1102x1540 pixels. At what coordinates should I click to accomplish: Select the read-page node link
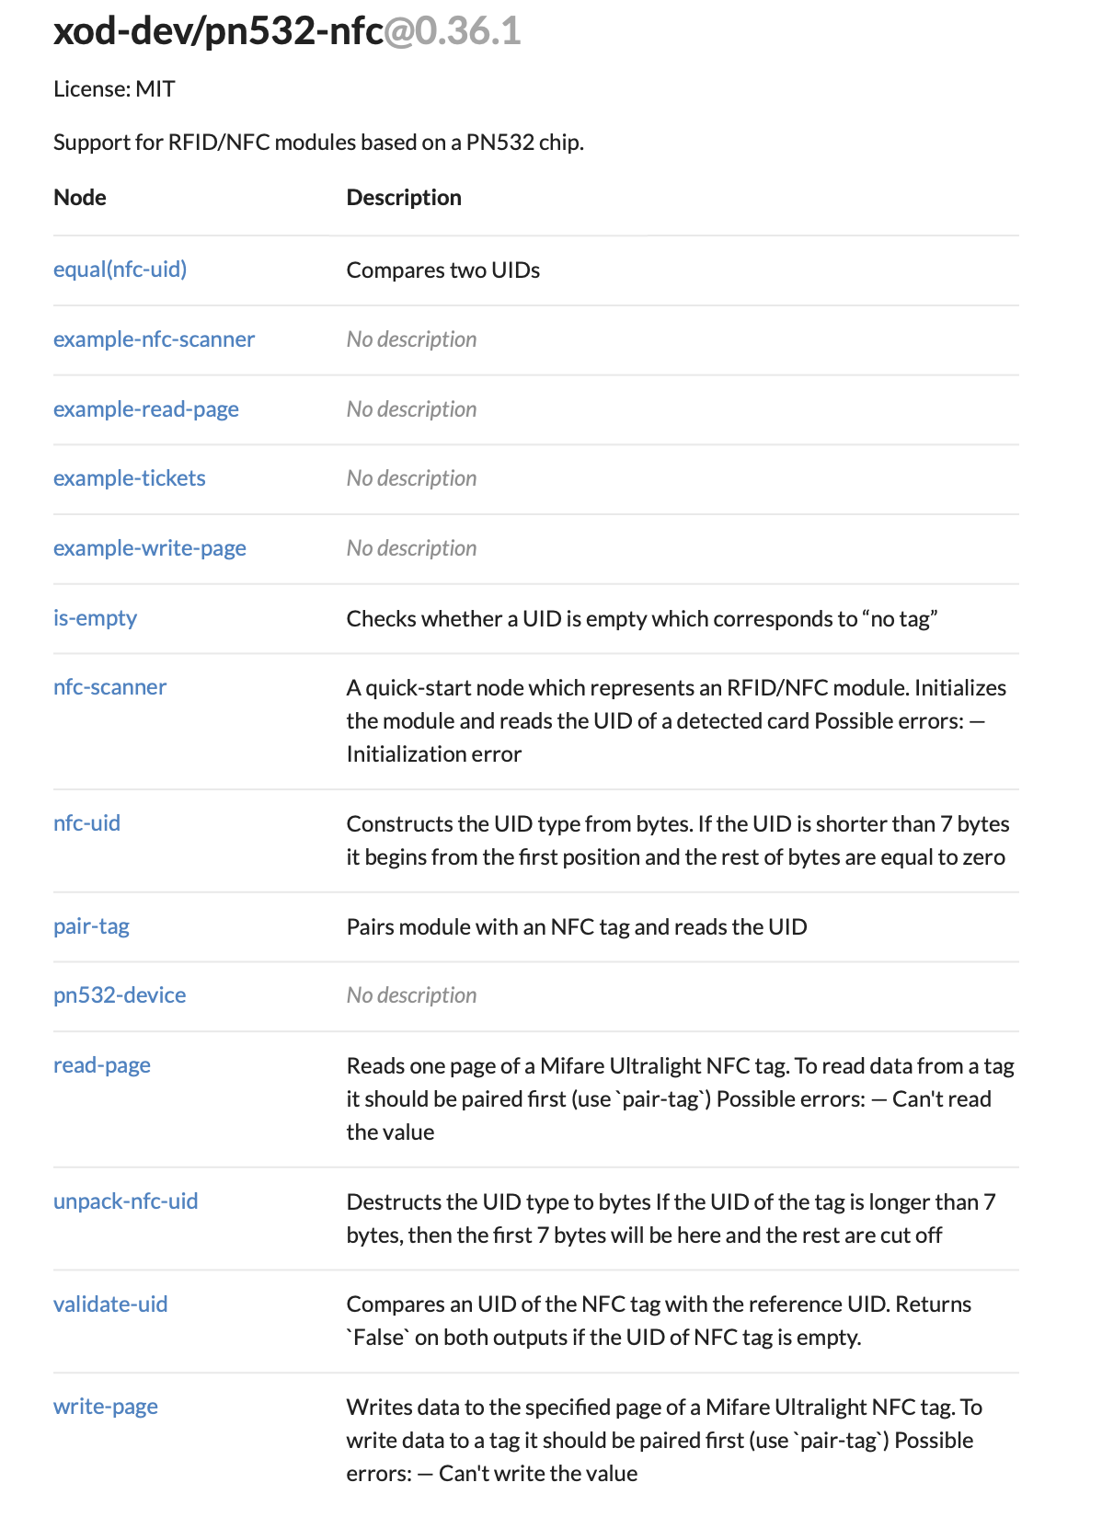[x=101, y=1065]
